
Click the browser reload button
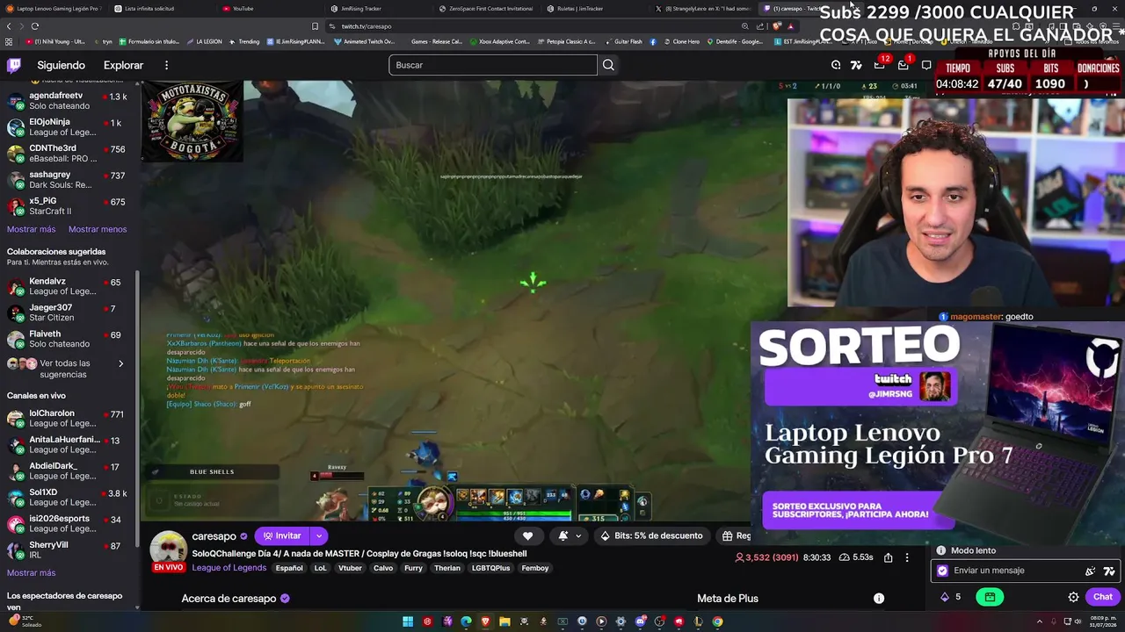coord(35,26)
